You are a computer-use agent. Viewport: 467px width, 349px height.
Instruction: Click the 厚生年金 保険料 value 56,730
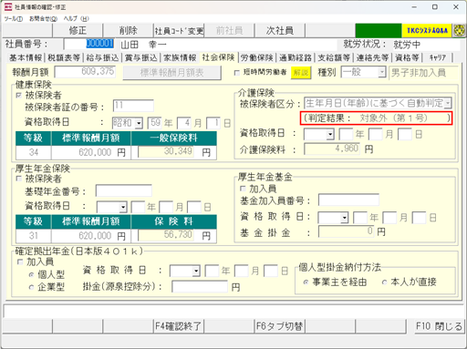click(x=165, y=235)
